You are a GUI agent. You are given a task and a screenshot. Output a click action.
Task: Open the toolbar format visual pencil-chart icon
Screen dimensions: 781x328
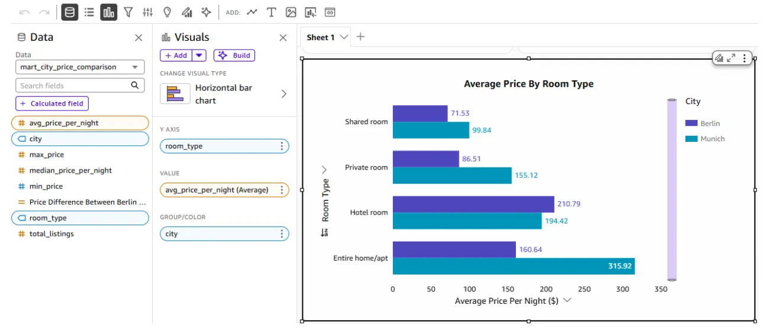click(x=187, y=12)
